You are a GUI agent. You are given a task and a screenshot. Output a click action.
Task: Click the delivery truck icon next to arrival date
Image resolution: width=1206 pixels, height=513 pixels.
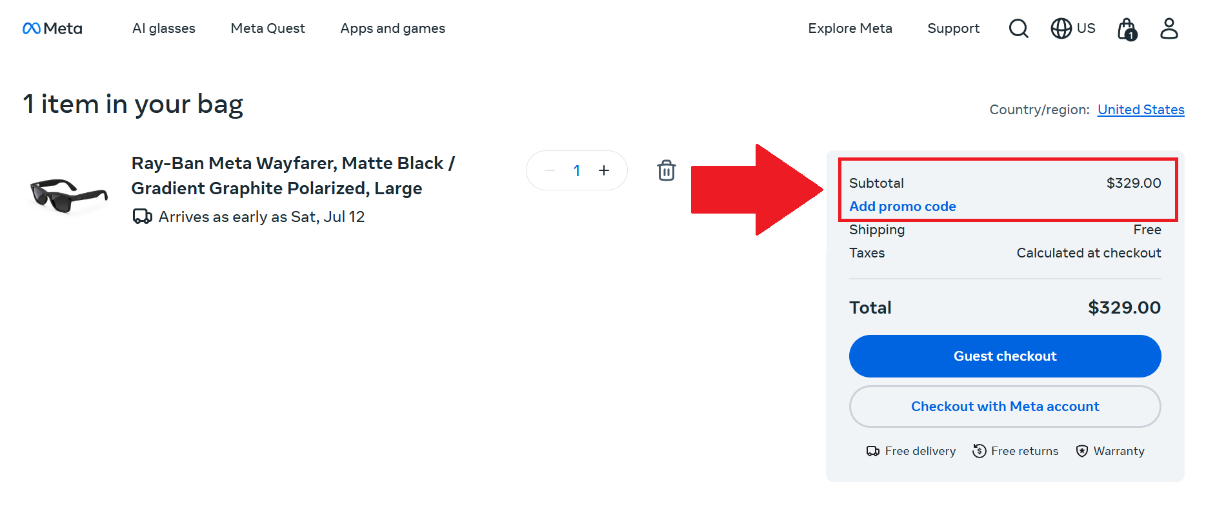click(x=142, y=216)
